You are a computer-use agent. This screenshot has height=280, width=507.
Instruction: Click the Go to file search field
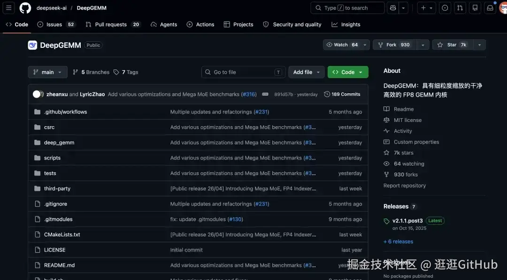tap(243, 72)
